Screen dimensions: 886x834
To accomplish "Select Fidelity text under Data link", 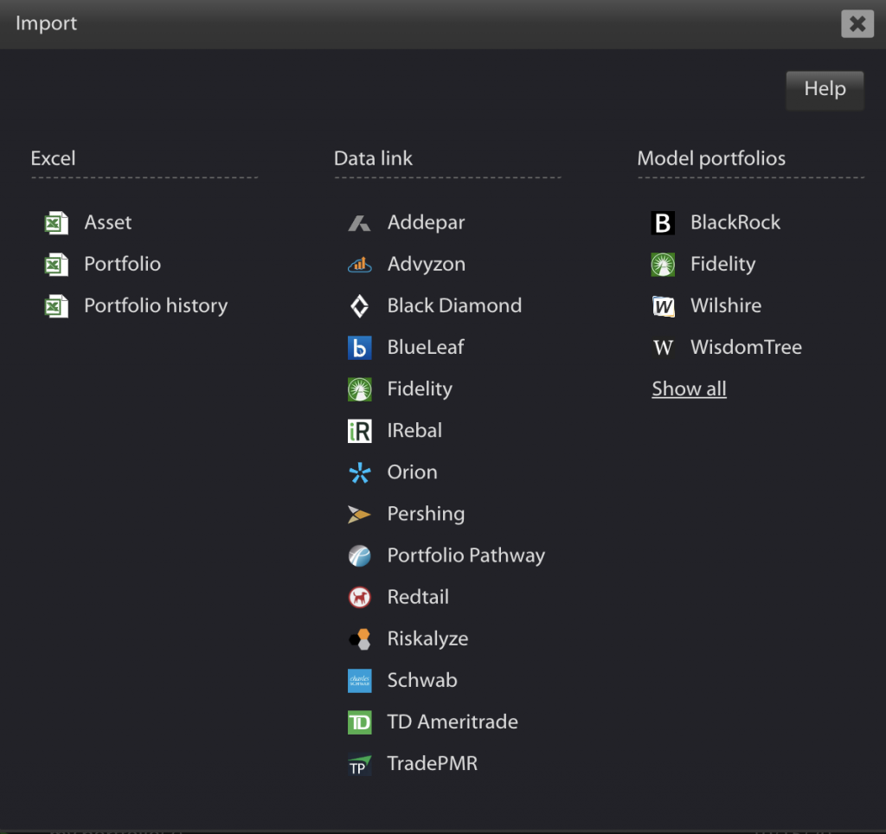I will click(420, 389).
